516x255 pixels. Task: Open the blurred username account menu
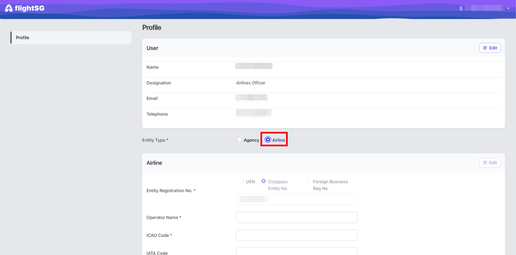tap(483, 8)
